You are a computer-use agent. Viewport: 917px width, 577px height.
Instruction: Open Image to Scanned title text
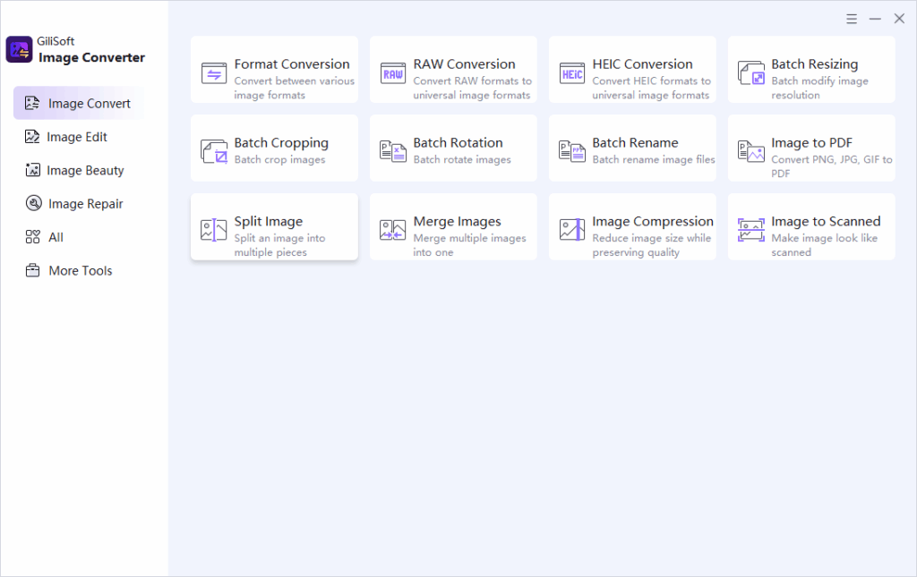coord(826,222)
